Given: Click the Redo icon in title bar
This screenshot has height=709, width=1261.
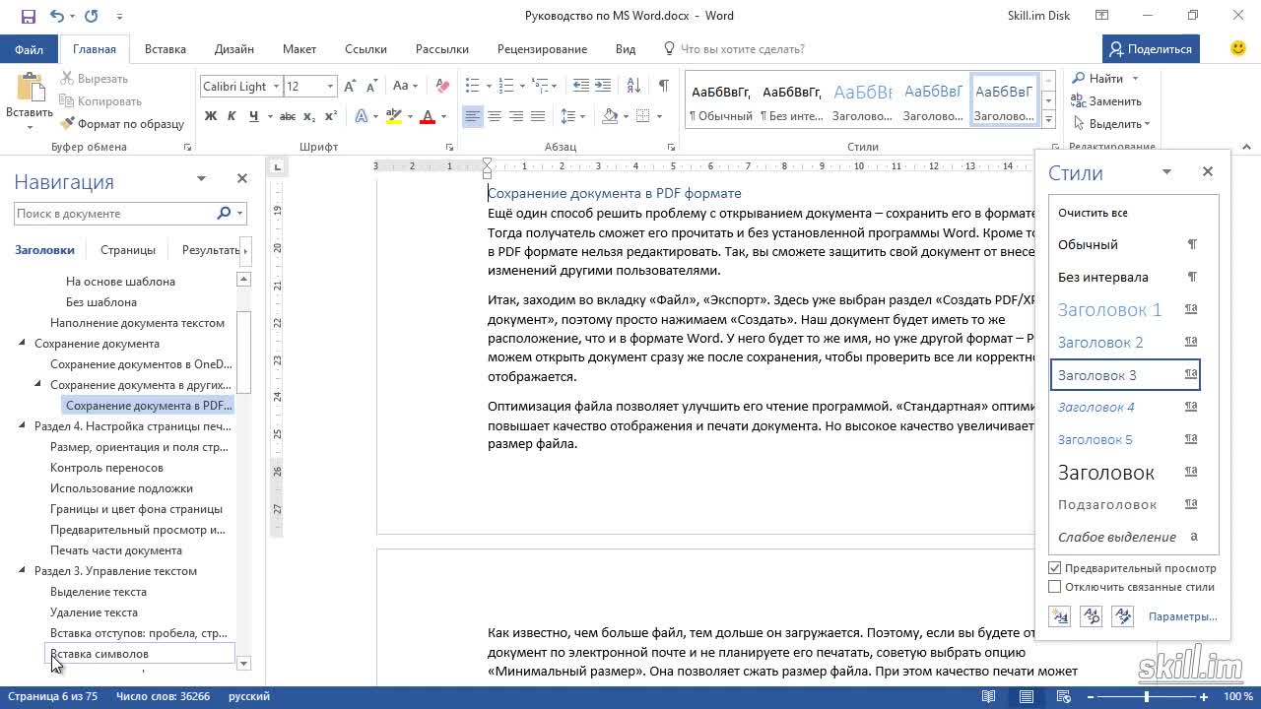Looking at the screenshot, I should pos(92,16).
